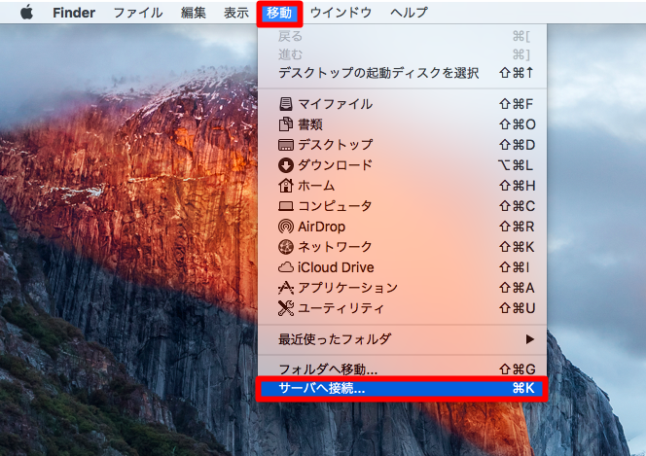Choose フォルダへ移動...
Screen dimensions: 646x456
[x=402, y=368]
